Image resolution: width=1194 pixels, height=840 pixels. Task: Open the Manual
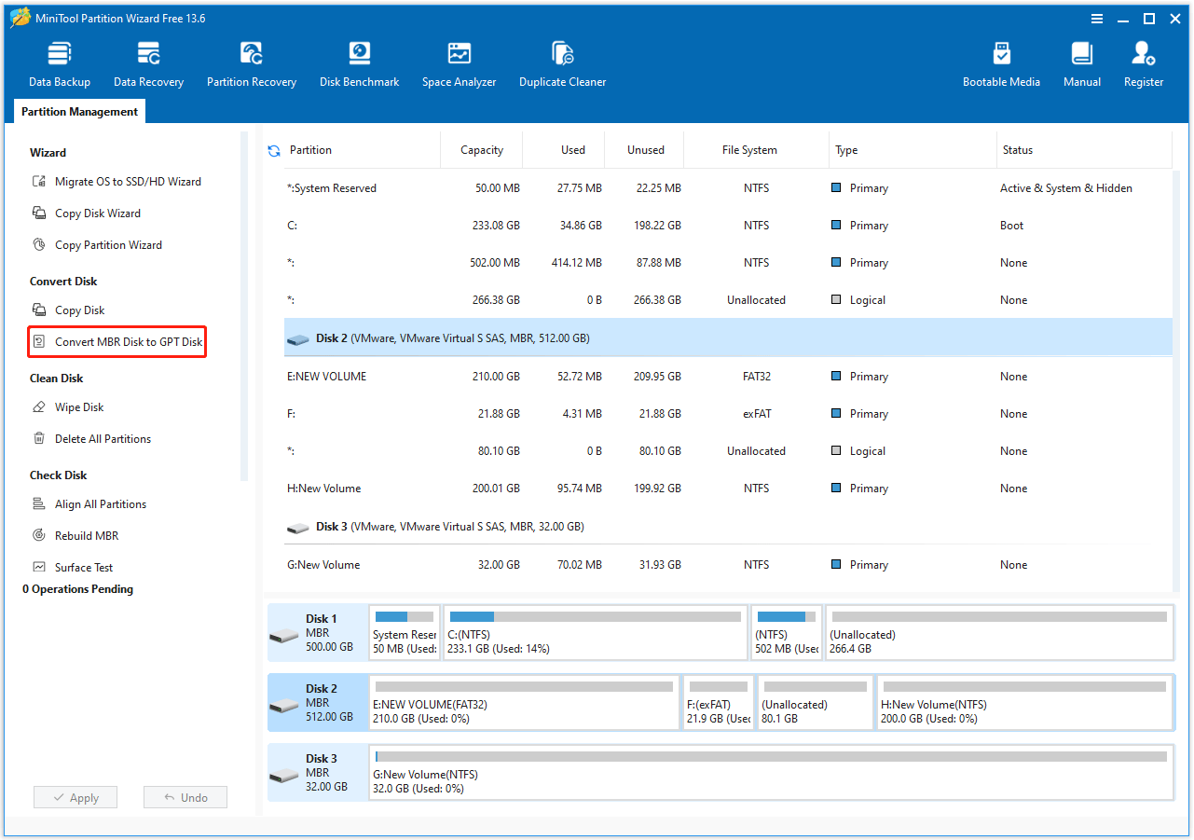1082,64
